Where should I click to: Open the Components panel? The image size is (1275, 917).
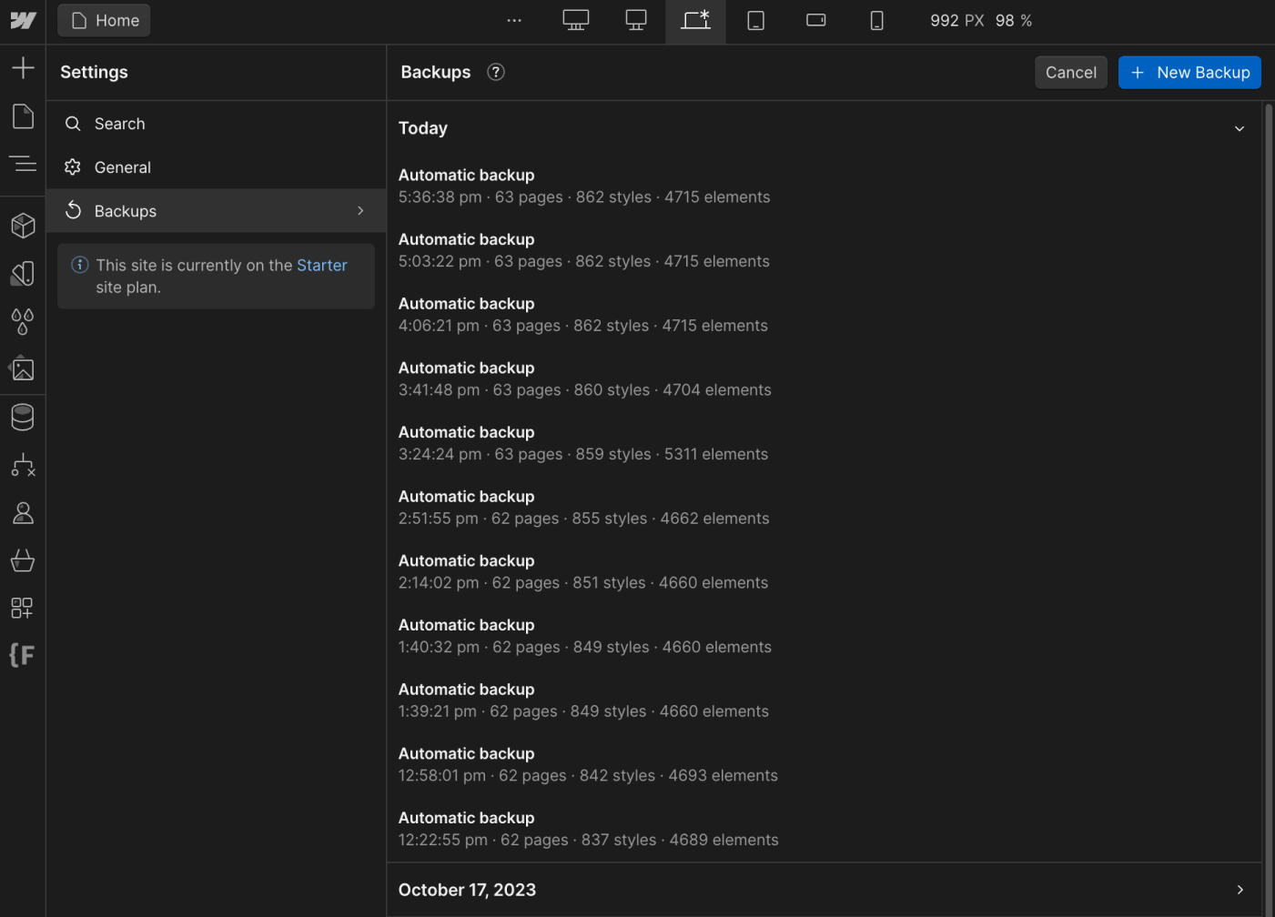pos(22,225)
